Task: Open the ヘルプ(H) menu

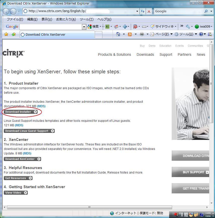Action: pos(104,19)
